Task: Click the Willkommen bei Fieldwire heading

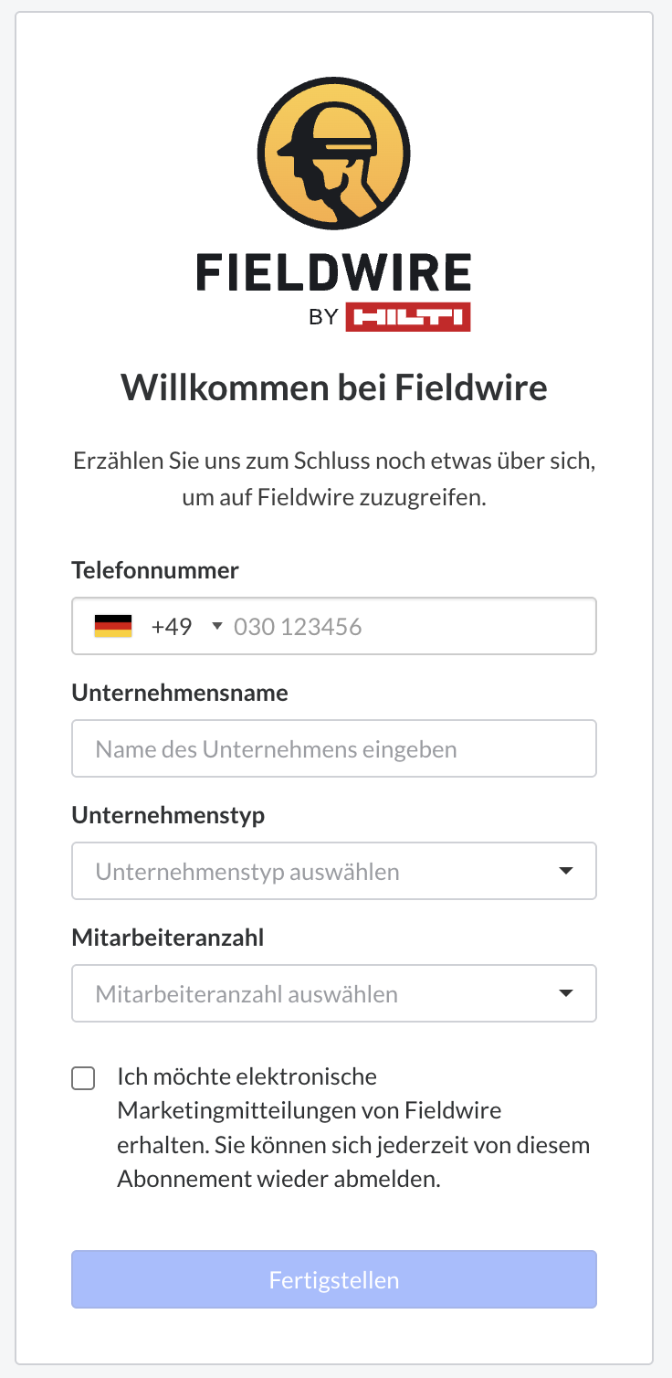Action: (334, 388)
